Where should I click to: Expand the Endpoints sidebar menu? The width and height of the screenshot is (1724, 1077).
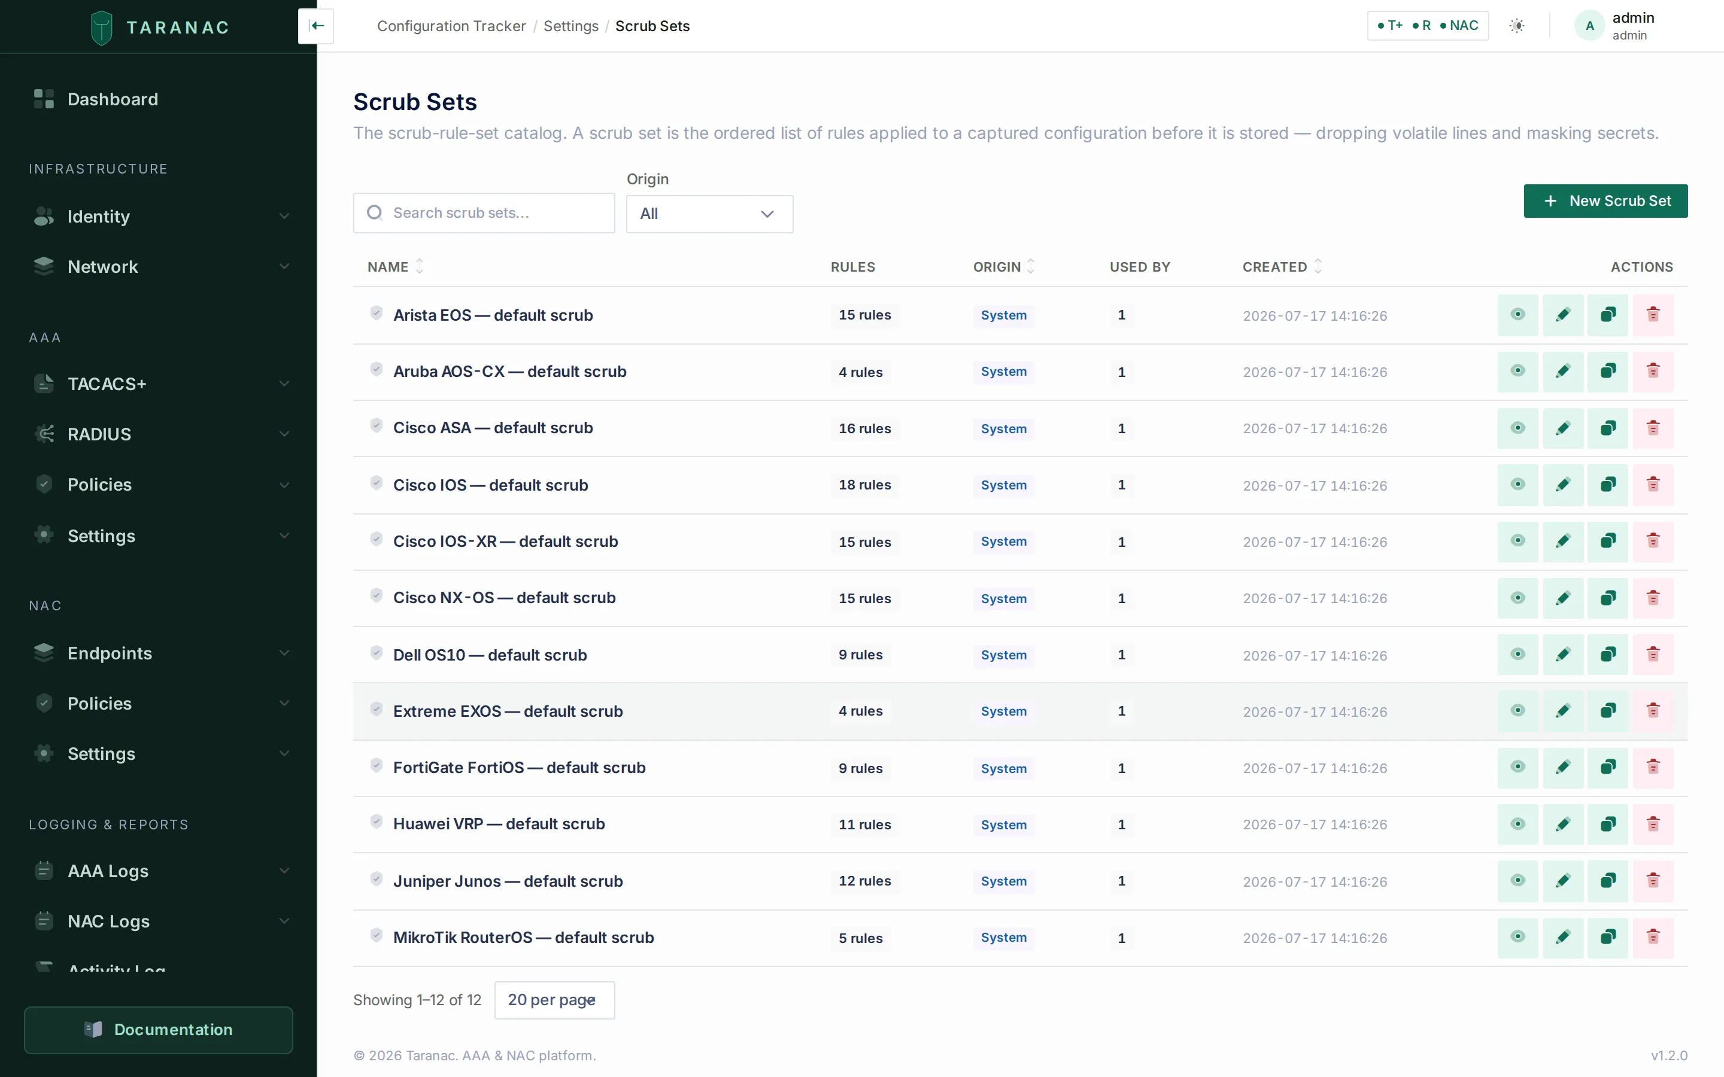(158, 653)
